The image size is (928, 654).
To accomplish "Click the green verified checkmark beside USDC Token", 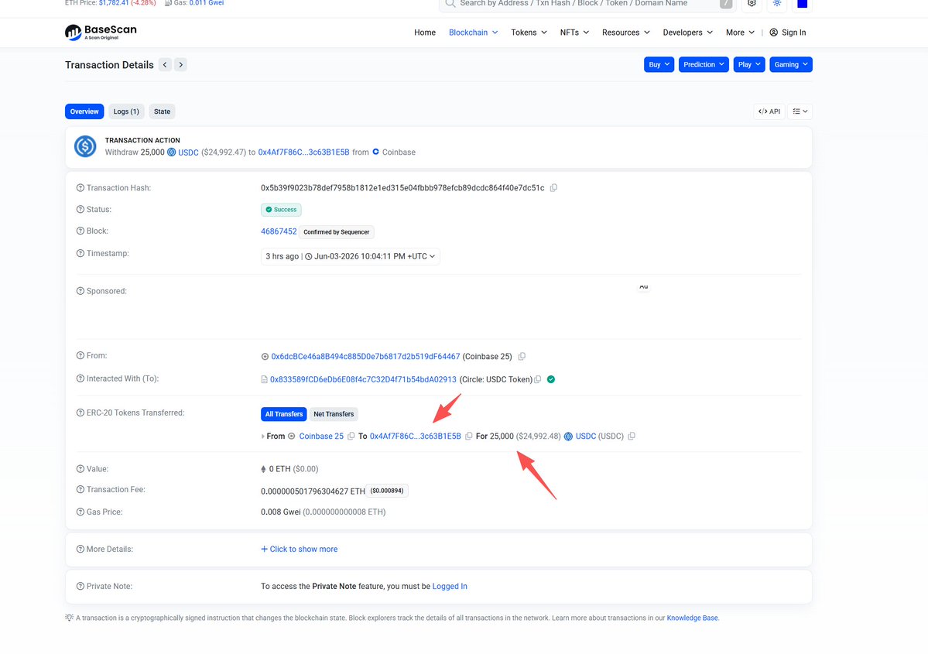I will coord(551,379).
